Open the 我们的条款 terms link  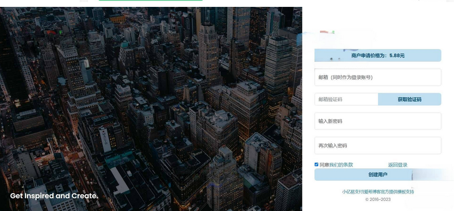pyautogui.click(x=341, y=164)
